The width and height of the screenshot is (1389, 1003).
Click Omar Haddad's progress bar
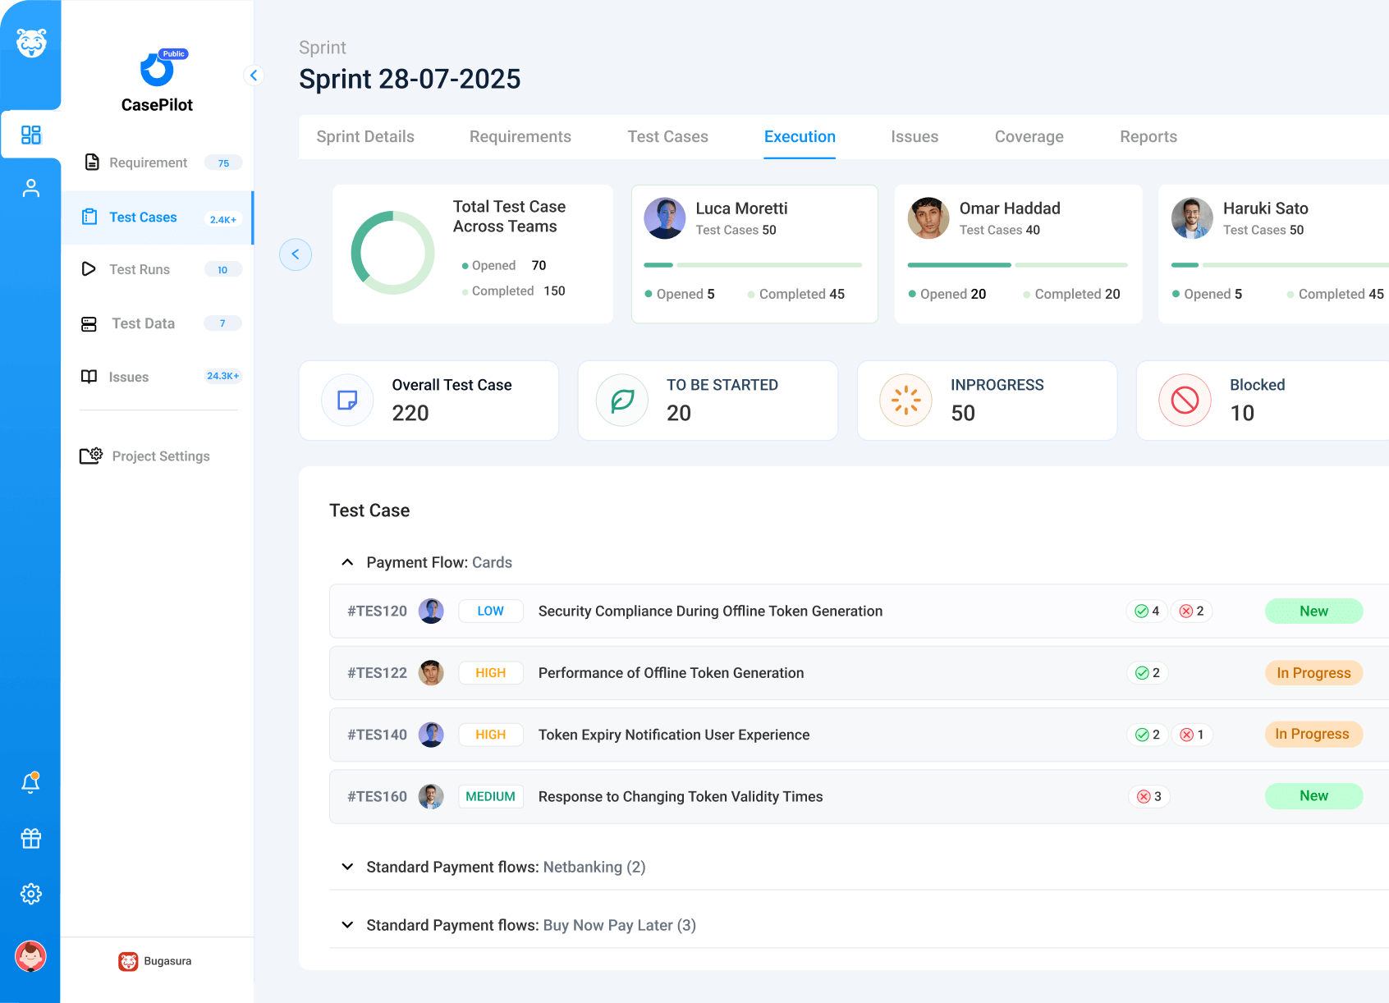[x=1017, y=265]
